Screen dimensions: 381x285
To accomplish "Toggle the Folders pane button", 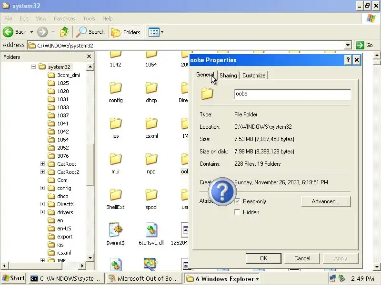I will [x=126, y=32].
